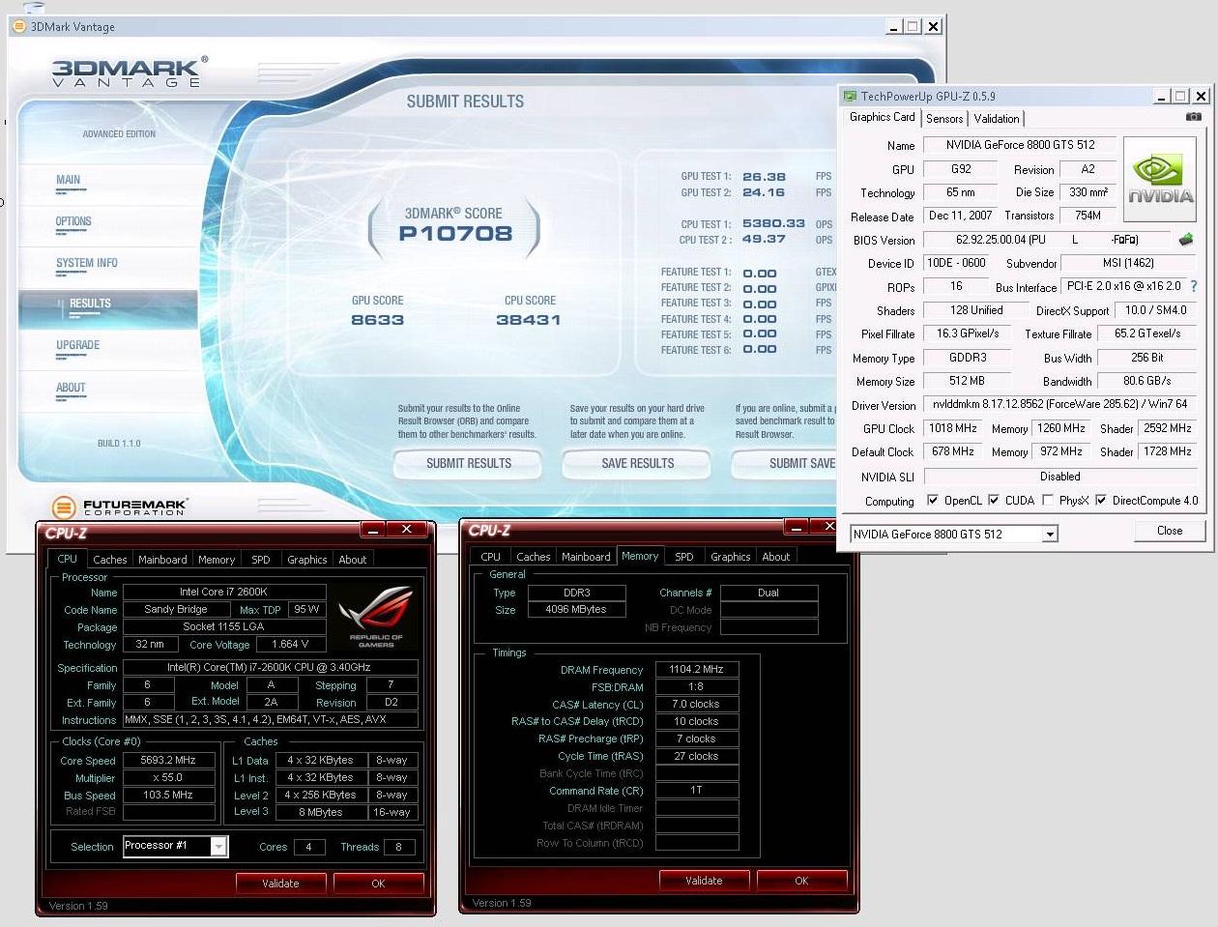Open the Caches tab in left CPU-Z window
The image size is (1218, 927).
(x=109, y=559)
